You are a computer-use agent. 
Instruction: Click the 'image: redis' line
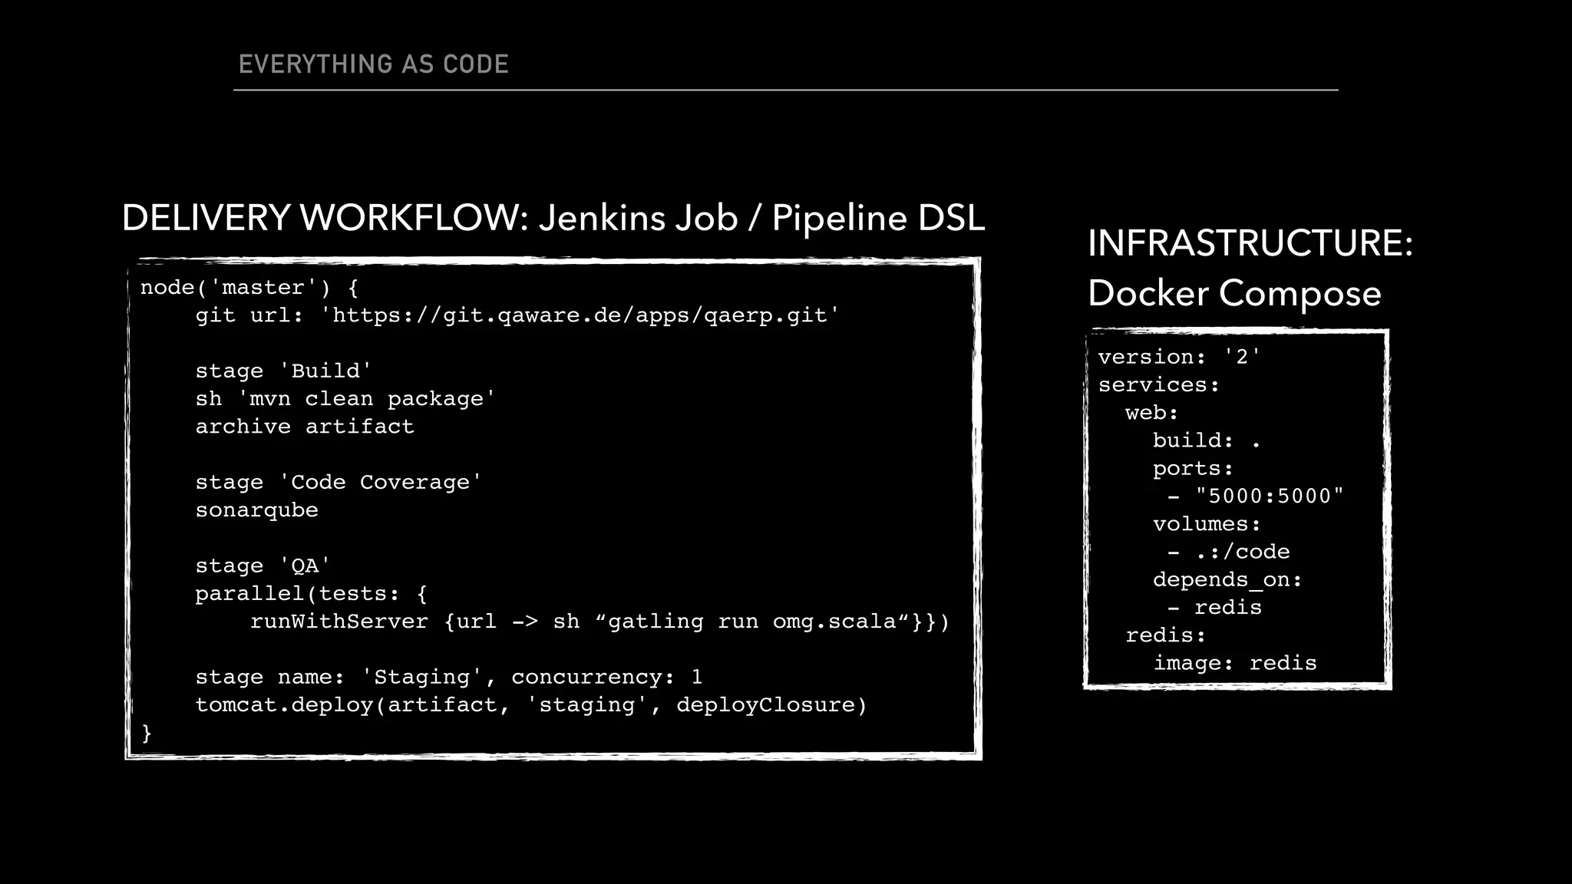[x=1234, y=663]
